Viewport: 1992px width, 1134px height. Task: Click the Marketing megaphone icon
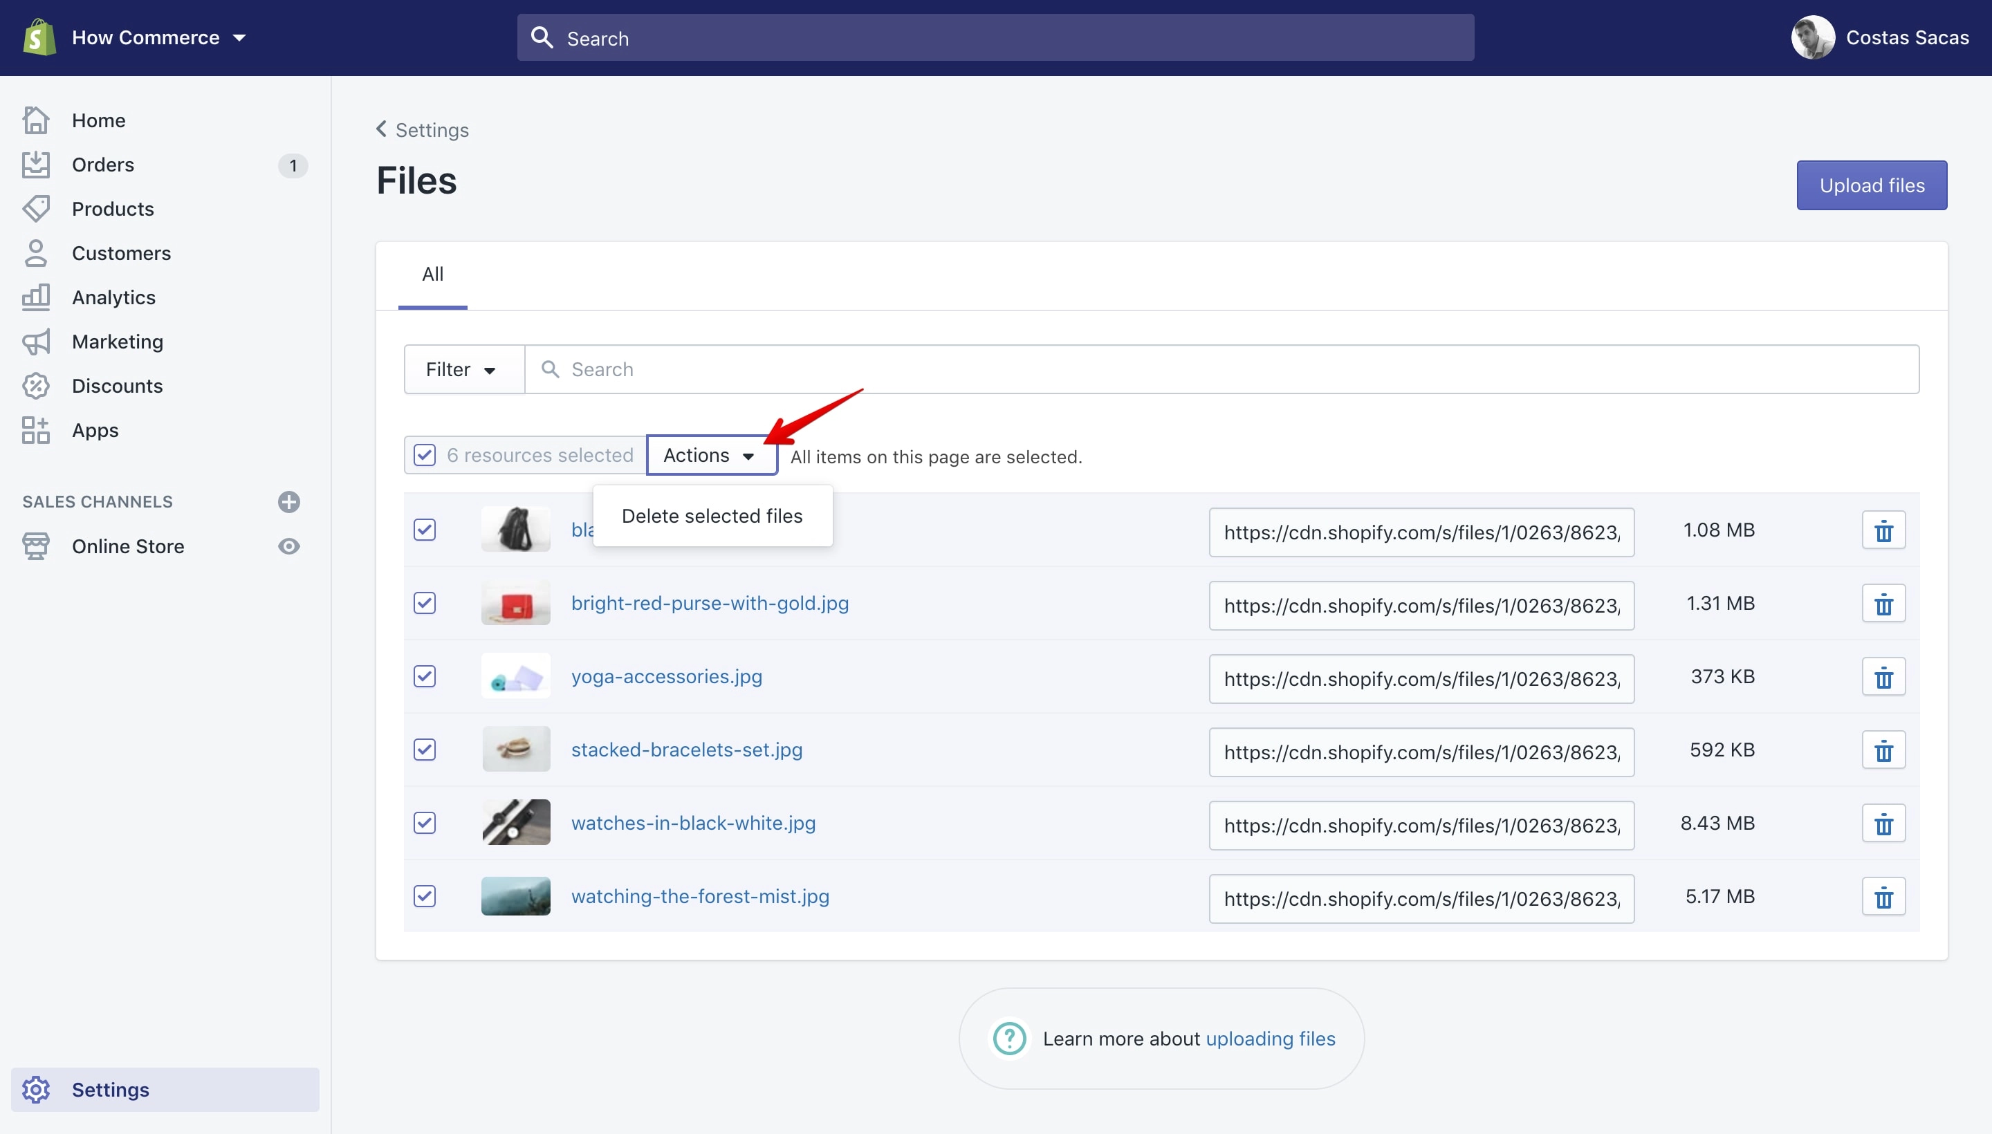click(x=36, y=342)
